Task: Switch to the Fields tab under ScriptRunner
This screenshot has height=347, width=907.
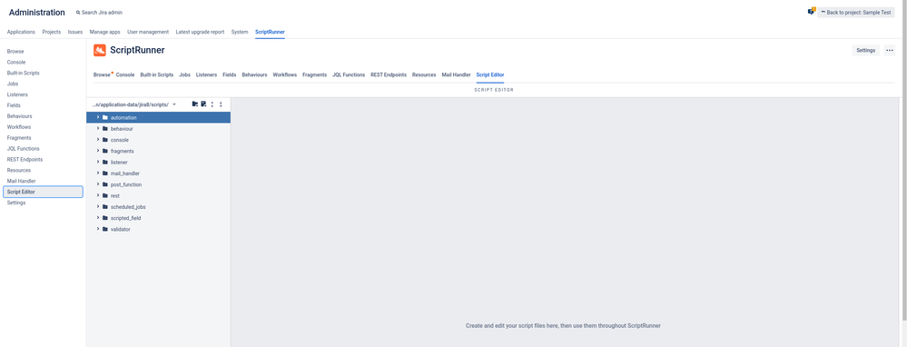Action: point(229,74)
